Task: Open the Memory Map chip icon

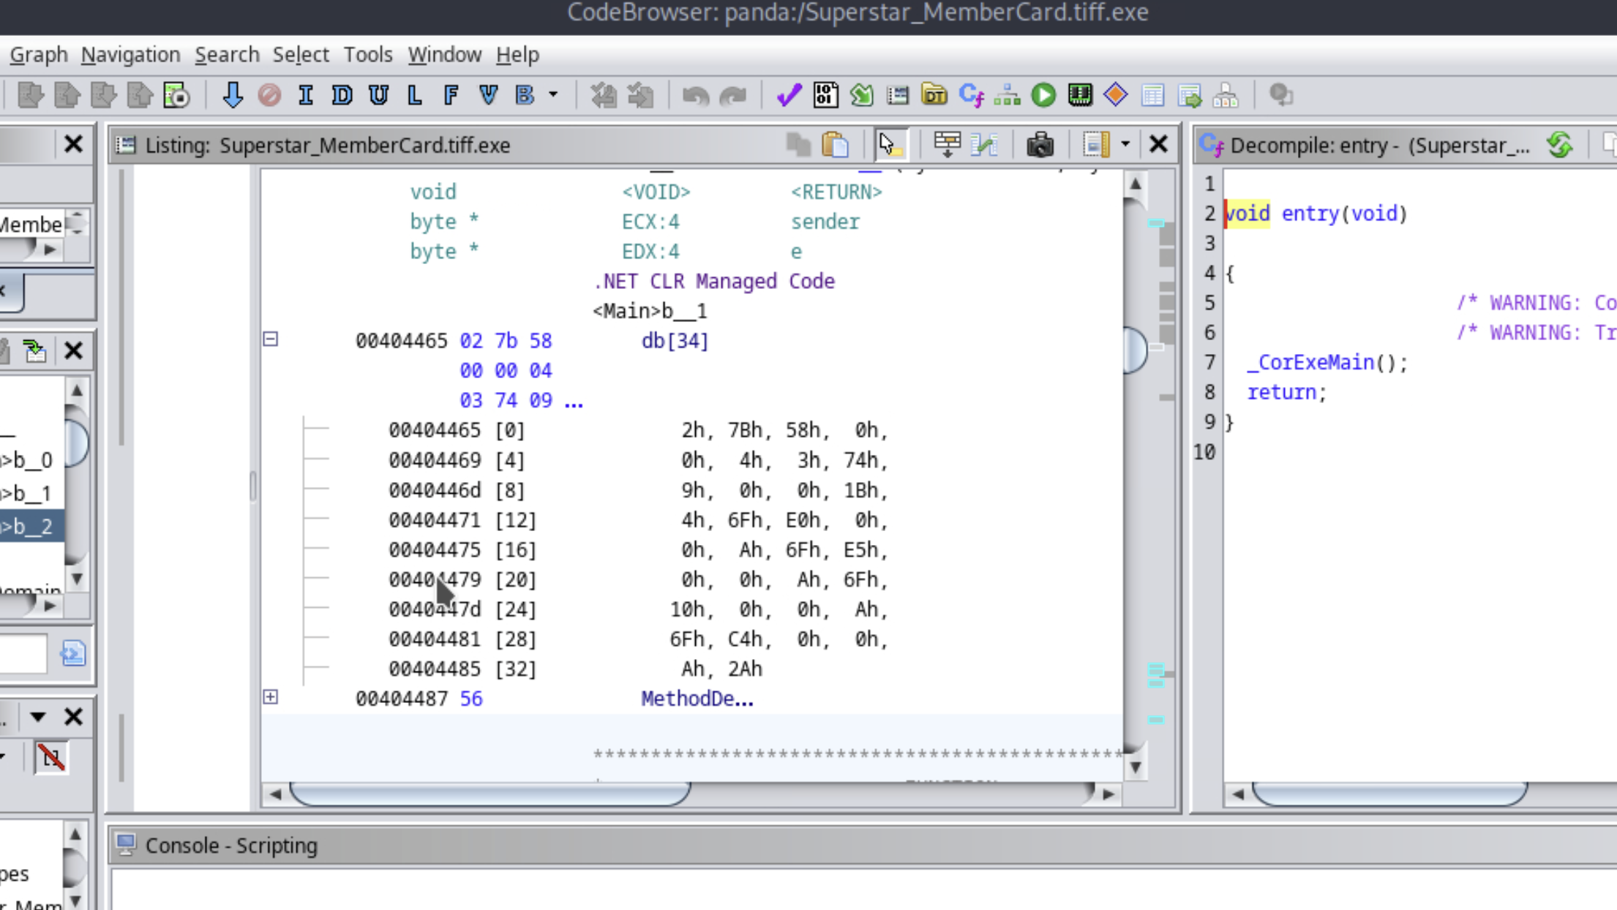Action: [x=1080, y=95]
